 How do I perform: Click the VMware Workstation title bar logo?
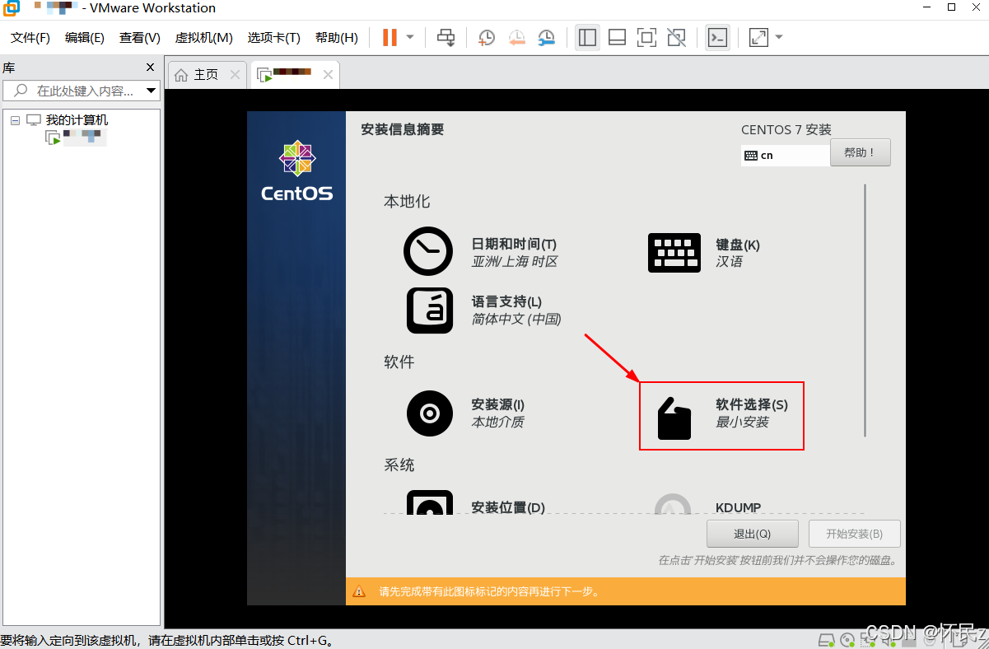12,8
